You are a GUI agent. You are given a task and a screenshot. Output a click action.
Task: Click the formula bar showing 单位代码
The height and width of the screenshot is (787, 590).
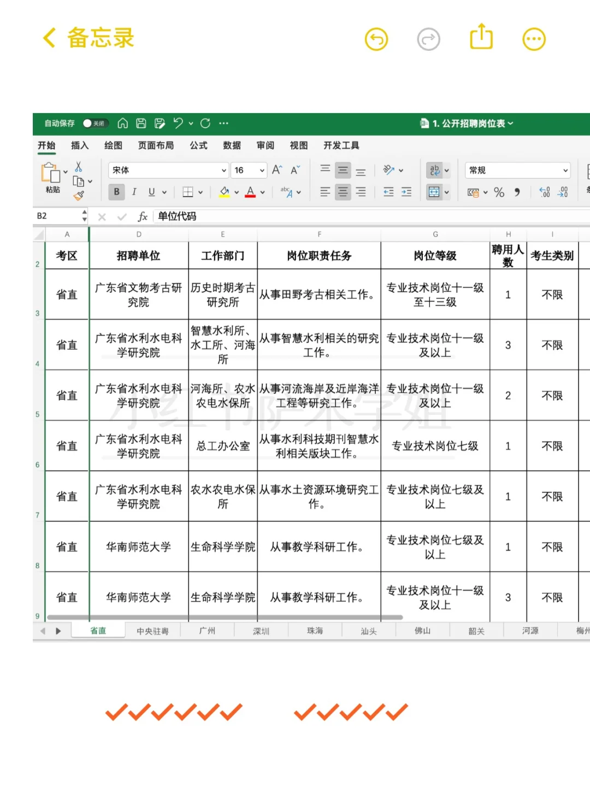pos(371,216)
